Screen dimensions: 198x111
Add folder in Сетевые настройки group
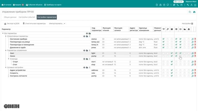(x=87, y=68)
